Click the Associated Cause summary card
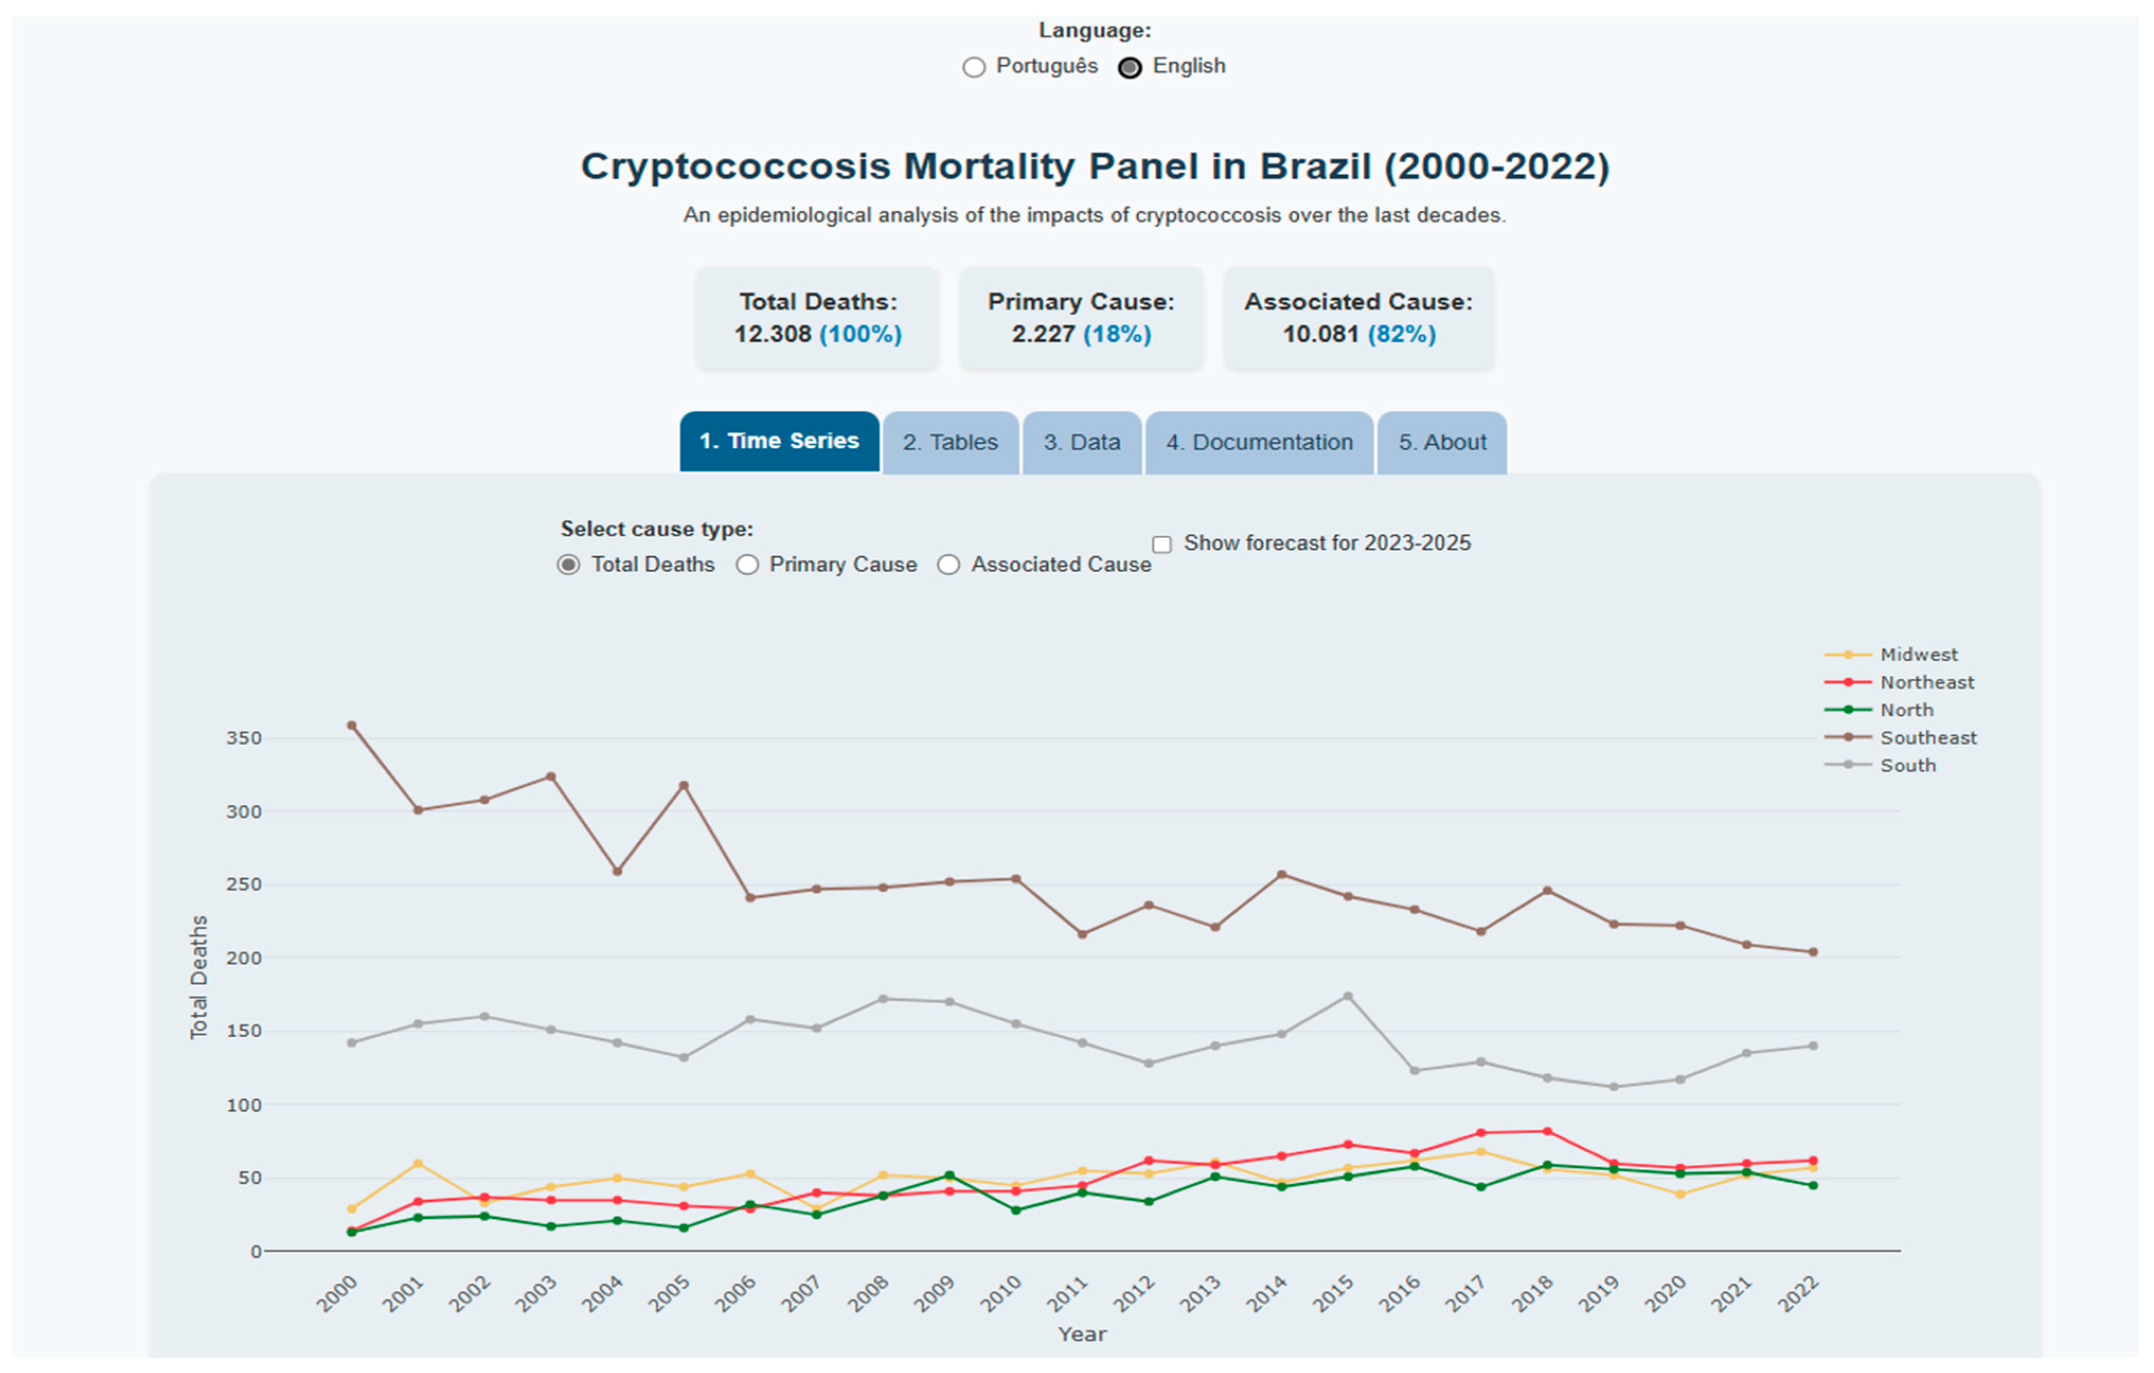 (x=1358, y=318)
